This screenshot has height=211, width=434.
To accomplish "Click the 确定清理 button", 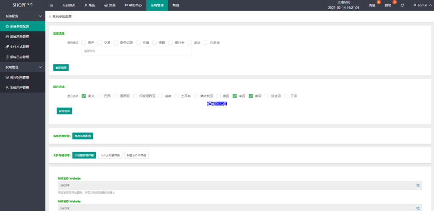I will tap(61, 67).
